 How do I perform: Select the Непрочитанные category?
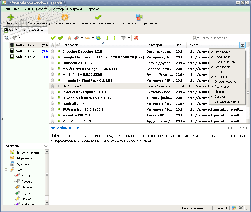(x=27, y=152)
